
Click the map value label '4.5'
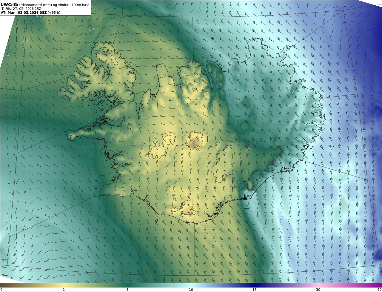92,30
